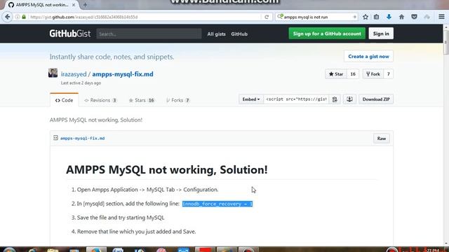Open the GitHub link in the header
The image size is (449, 252).
pos(239,34)
